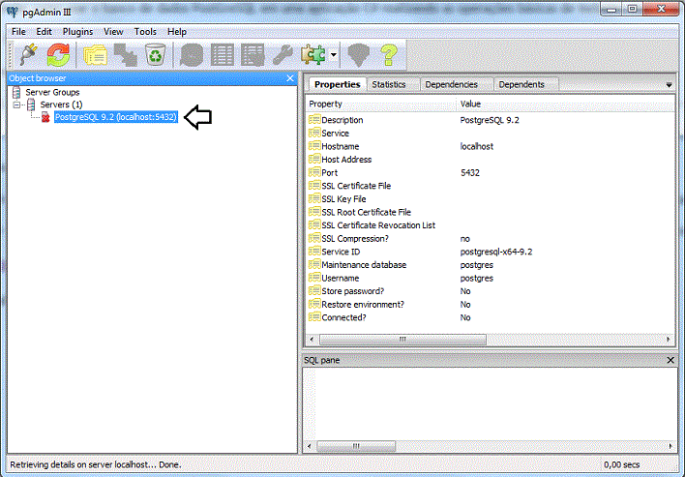Click the status bar message text

coord(95,464)
